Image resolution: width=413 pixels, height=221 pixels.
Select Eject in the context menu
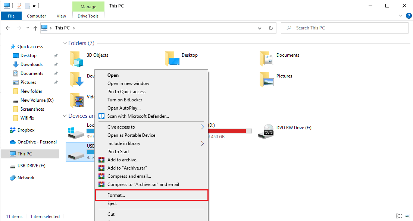(x=151, y=203)
